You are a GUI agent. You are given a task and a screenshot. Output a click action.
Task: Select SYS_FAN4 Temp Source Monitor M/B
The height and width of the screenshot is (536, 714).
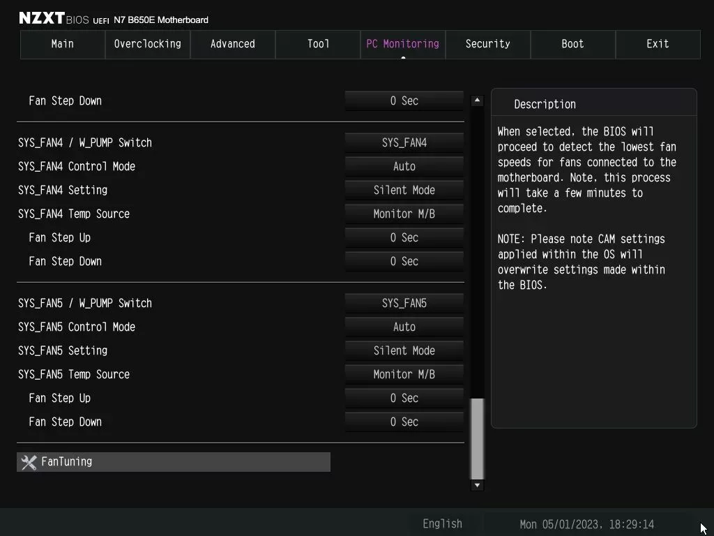coord(404,214)
